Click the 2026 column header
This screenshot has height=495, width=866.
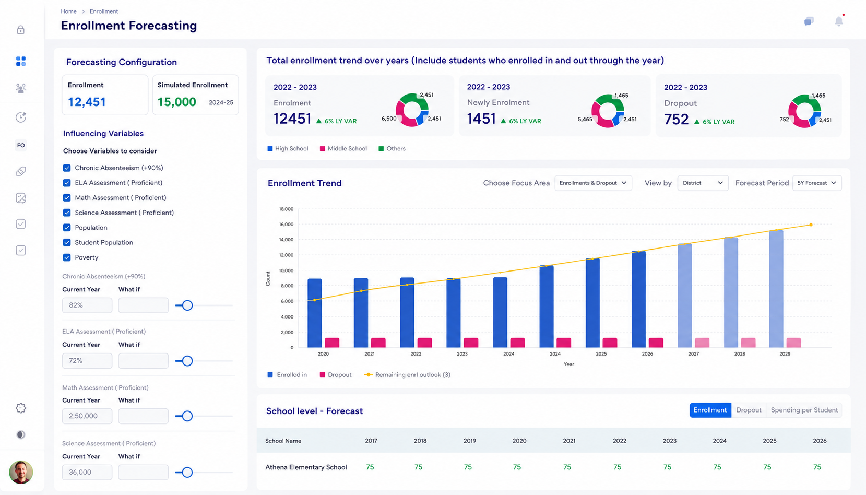coord(820,441)
